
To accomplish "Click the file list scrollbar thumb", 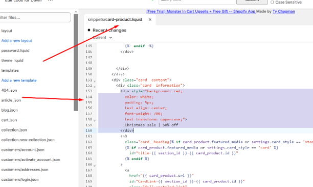I will click(x=76, y=62).
